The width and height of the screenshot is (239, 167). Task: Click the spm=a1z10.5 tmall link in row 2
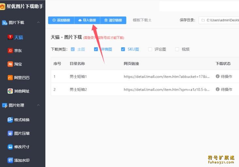167,89
